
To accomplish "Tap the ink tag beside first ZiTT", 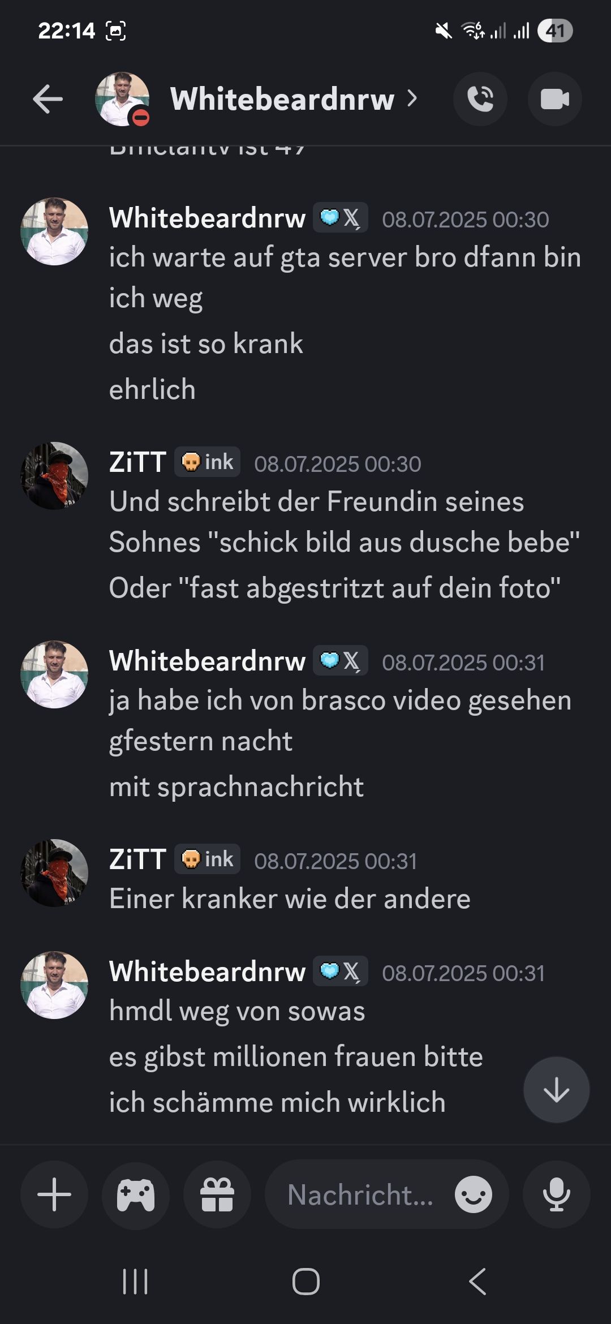I will [208, 462].
